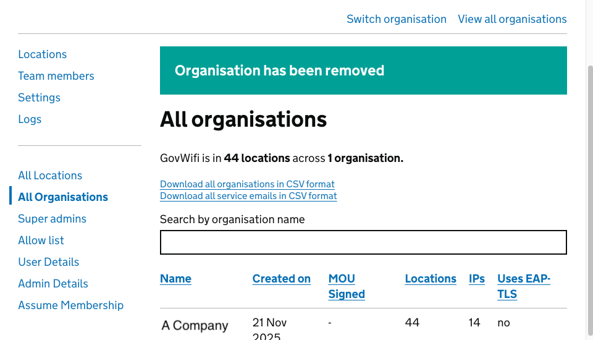Image resolution: width=593 pixels, height=340 pixels.
Task: Open Super admins page
Action: click(52, 219)
